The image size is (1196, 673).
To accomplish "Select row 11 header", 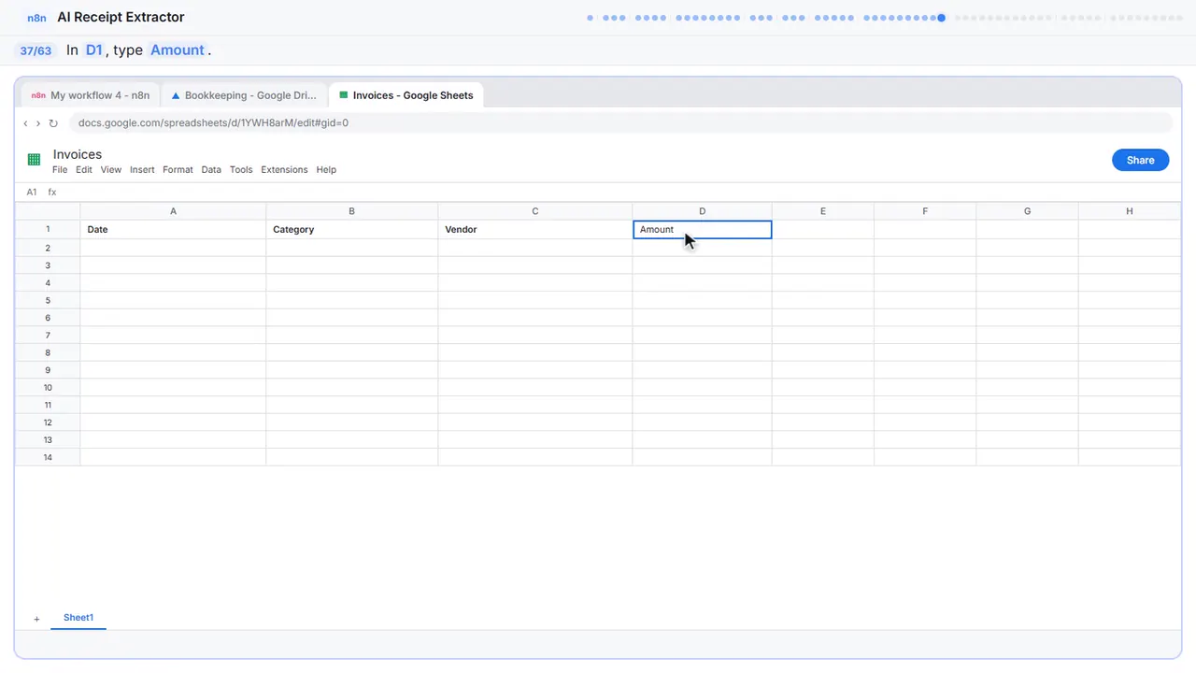I will click(x=48, y=405).
